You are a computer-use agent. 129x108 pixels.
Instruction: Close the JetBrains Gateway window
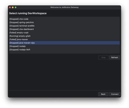[x=10, y=7]
